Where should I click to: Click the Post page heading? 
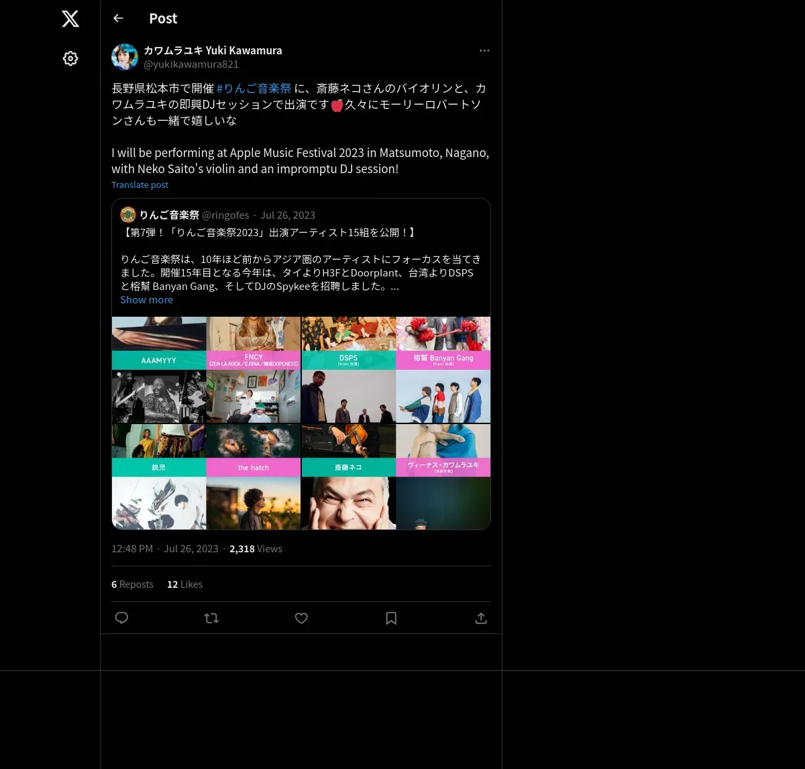[x=163, y=18]
